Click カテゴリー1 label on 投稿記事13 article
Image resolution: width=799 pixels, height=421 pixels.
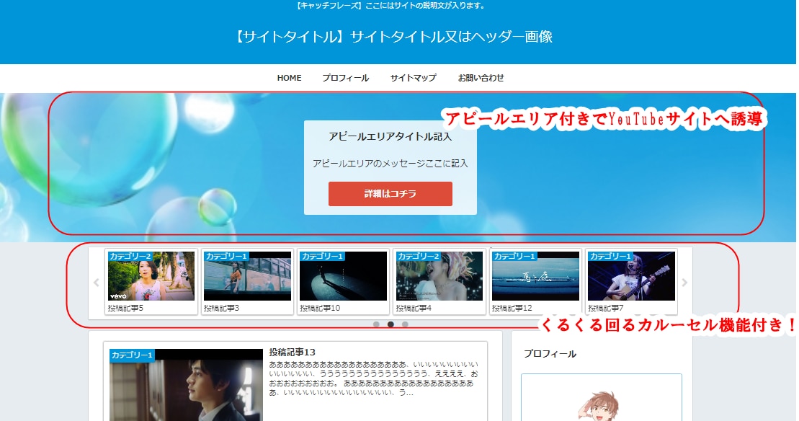(131, 355)
